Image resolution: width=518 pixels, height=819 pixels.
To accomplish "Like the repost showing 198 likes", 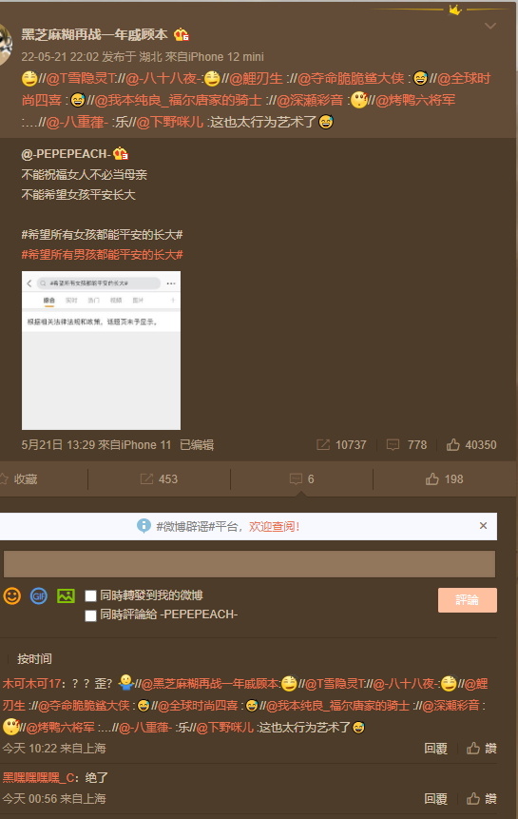I will point(444,479).
